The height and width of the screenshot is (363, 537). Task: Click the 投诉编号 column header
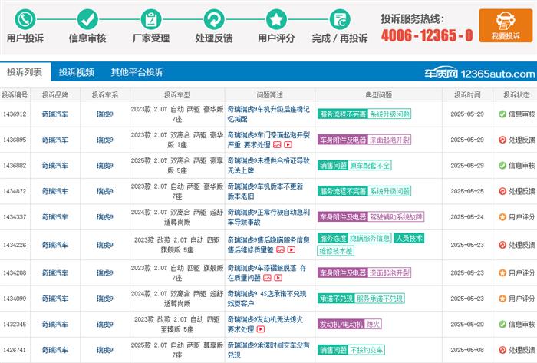point(15,95)
